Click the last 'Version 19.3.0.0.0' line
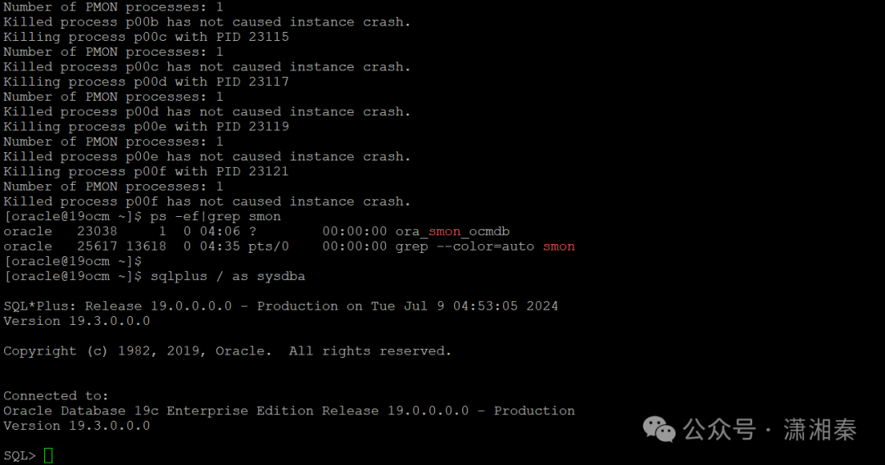The height and width of the screenshot is (465, 885). [77, 426]
